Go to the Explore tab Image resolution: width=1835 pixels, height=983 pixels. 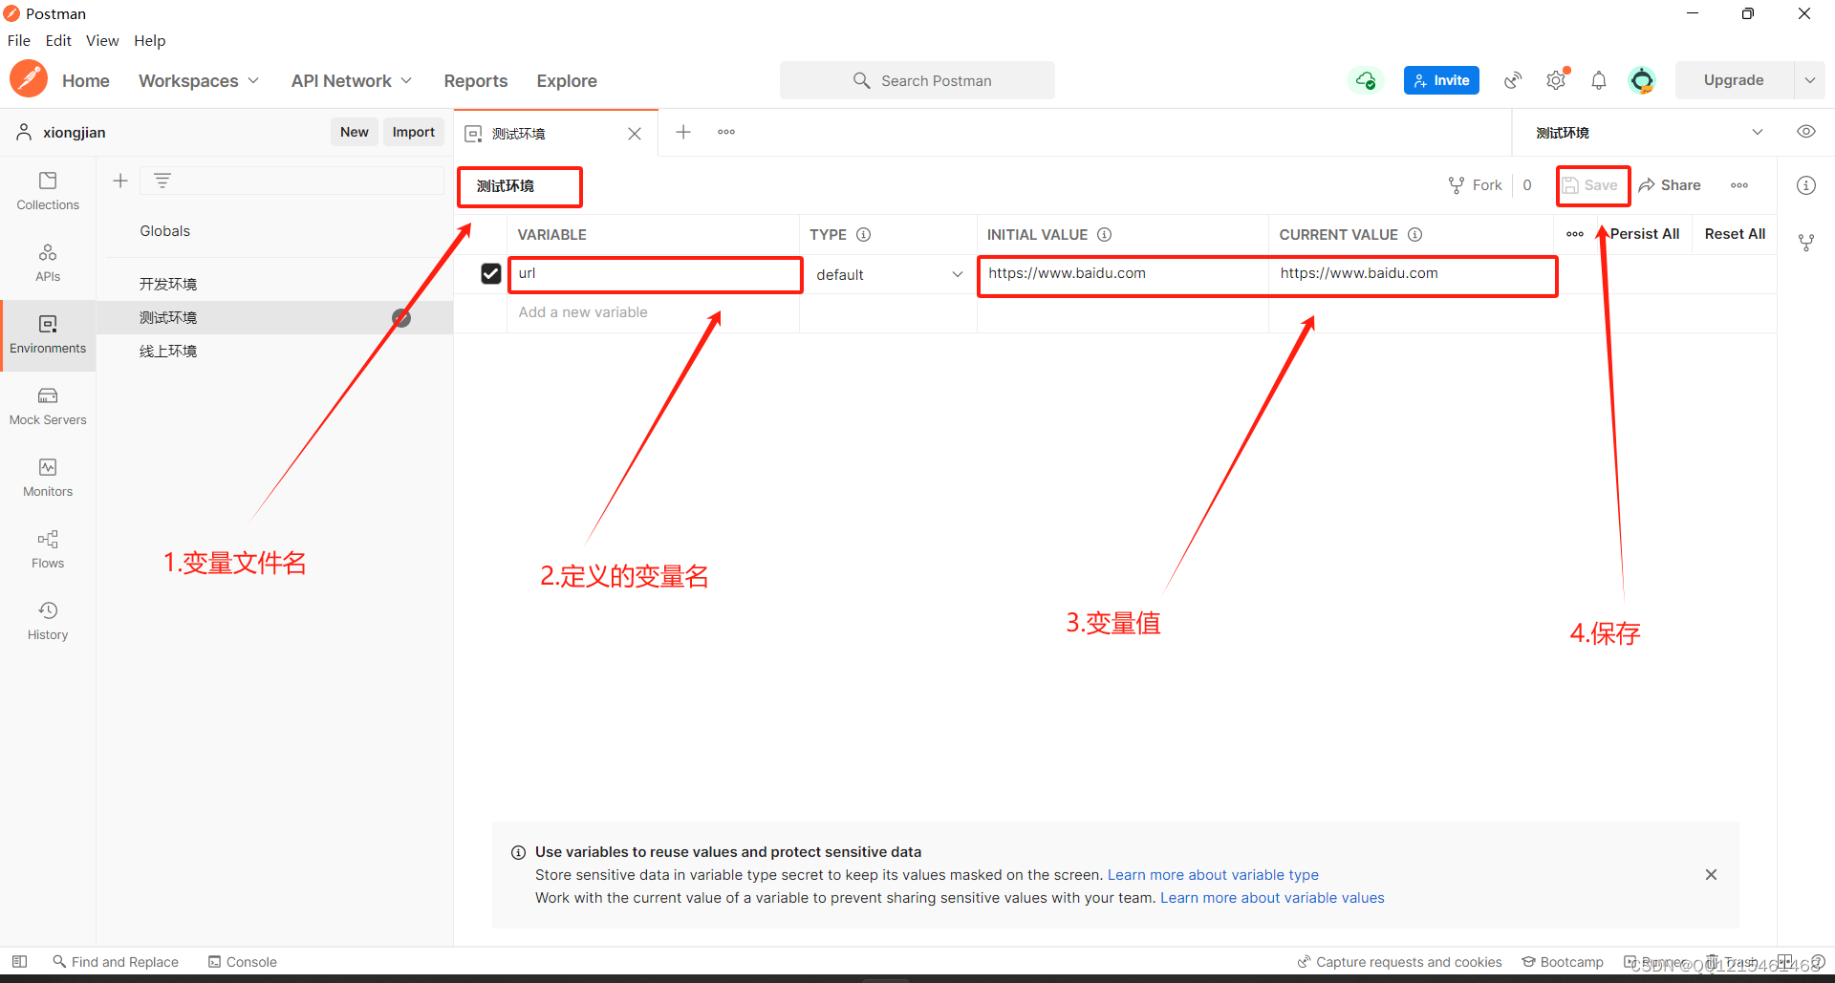pyautogui.click(x=567, y=81)
